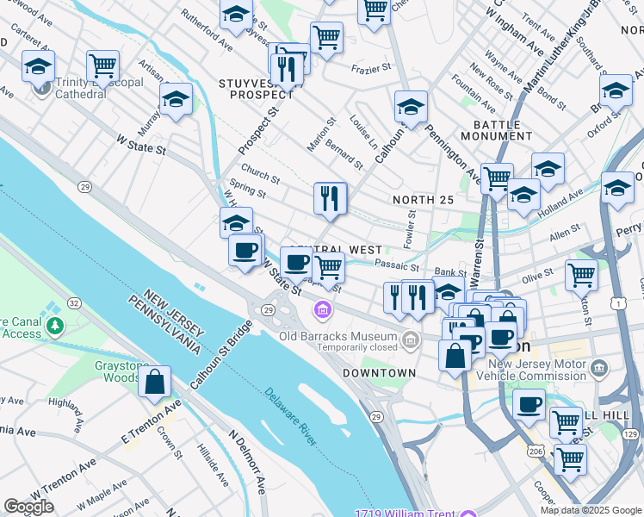The image size is (644, 517).
Task: Click the school marker near Trinity Episcopal Cathedral
Action: [38, 69]
